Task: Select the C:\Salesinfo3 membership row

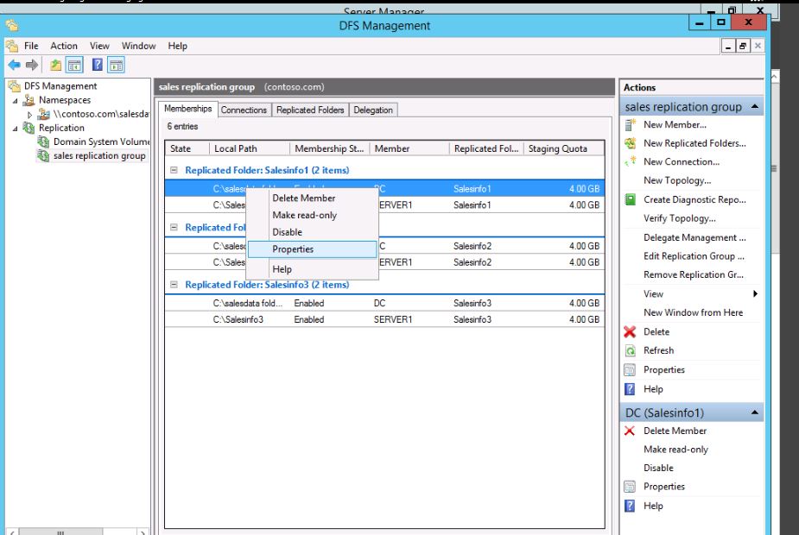Action: 384,319
